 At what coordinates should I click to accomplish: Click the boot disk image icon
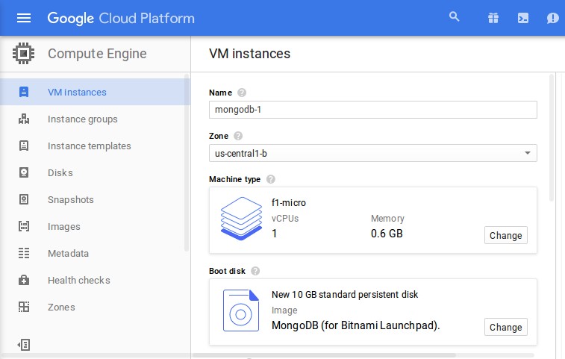coord(241,310)
